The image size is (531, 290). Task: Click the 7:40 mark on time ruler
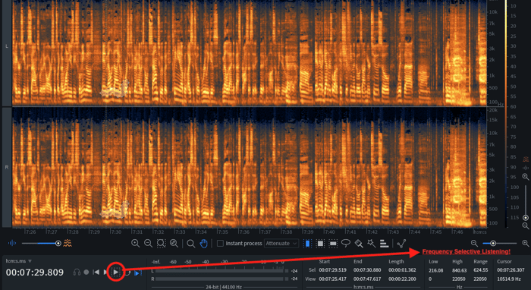click(x=329, y=232)
